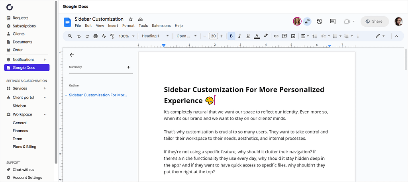
Task: Open the View menu
Action: [x=100, y=25]
